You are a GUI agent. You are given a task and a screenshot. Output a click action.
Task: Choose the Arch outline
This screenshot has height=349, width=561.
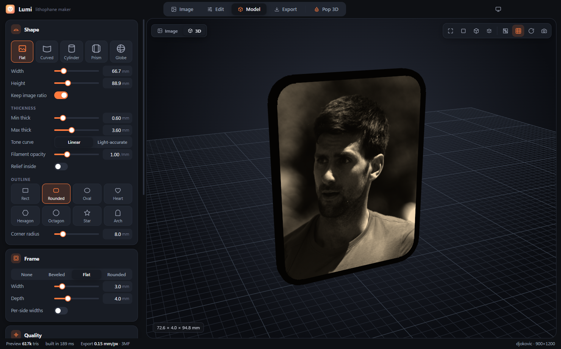[118, 216]
